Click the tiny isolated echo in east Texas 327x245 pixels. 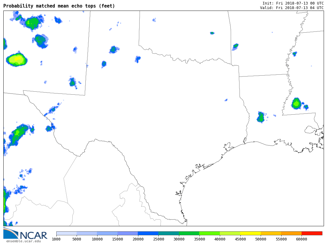[226, 100]
